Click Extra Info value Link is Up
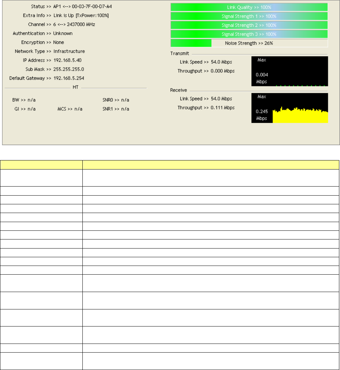Image resolution: width=340 pixels, height=370 pixels. [81, 16]
